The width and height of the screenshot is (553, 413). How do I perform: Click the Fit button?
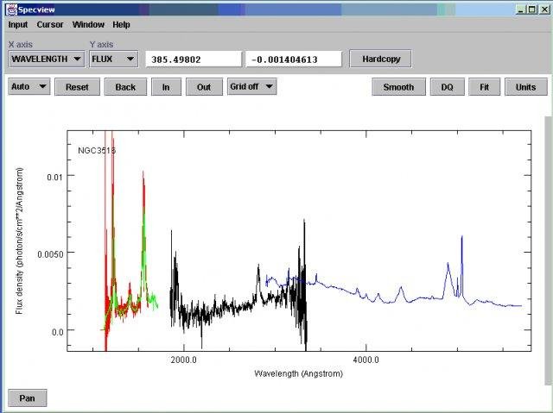[x=484, y=87]
